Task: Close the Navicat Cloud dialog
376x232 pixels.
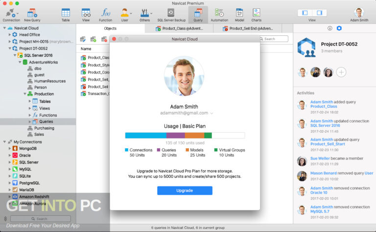Action: click(x=114, y=39)
